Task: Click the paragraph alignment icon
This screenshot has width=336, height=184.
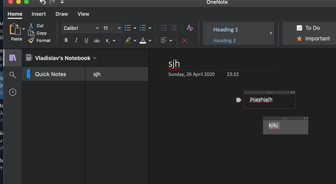Action: [164, 40]
